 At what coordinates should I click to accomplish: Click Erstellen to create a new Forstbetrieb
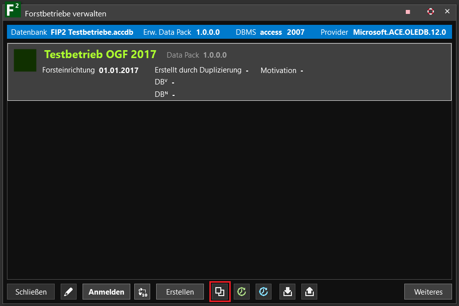coord(180,292)
